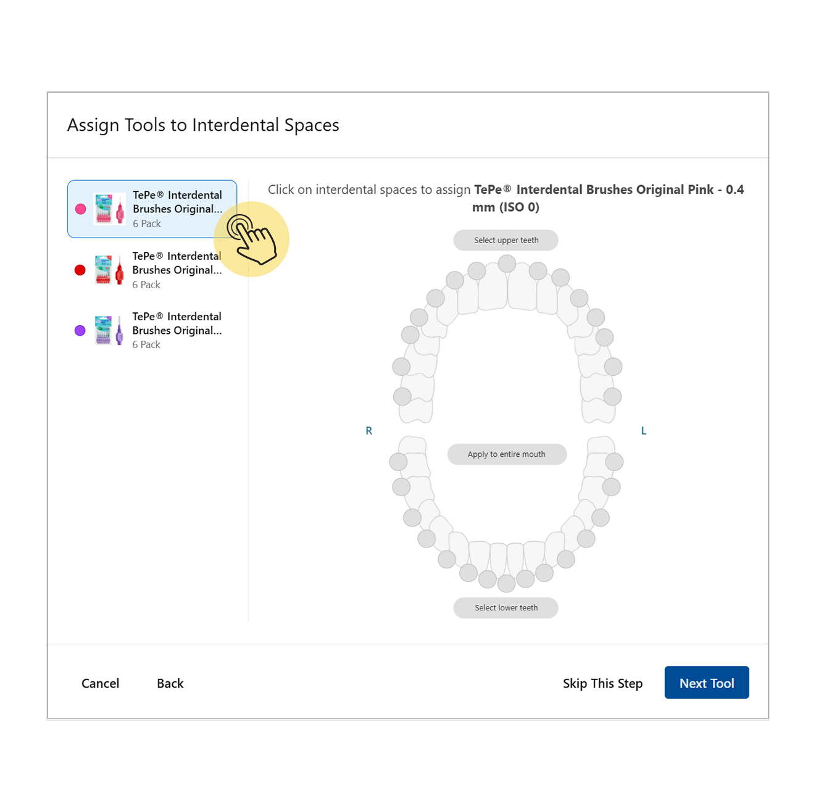Cancel the tool assignment dialog

[101, 683]
